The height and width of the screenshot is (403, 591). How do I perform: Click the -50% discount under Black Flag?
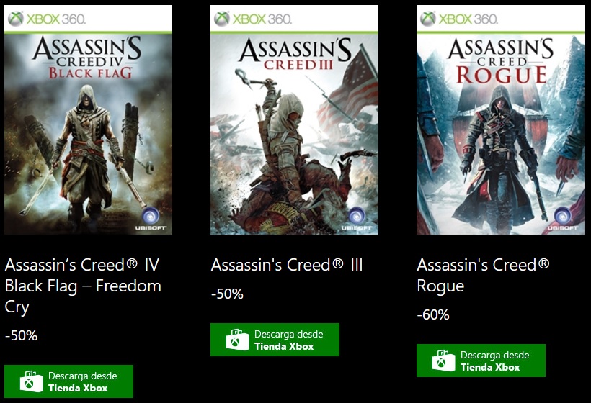click(x=21, y=335)
